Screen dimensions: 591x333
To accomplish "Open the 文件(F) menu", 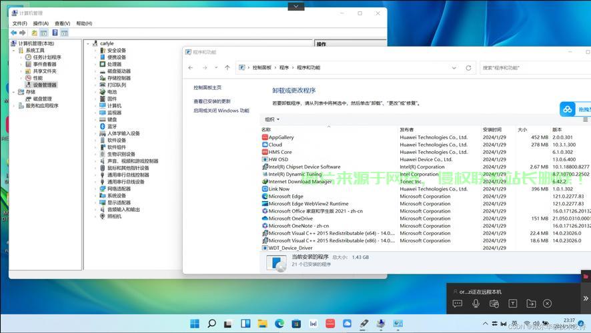I will [x=19, y=23].
